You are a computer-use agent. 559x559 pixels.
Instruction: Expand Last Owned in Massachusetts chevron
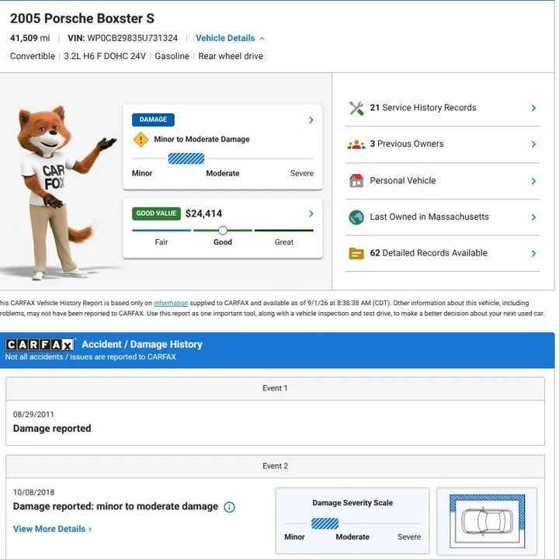click(533, 217)
